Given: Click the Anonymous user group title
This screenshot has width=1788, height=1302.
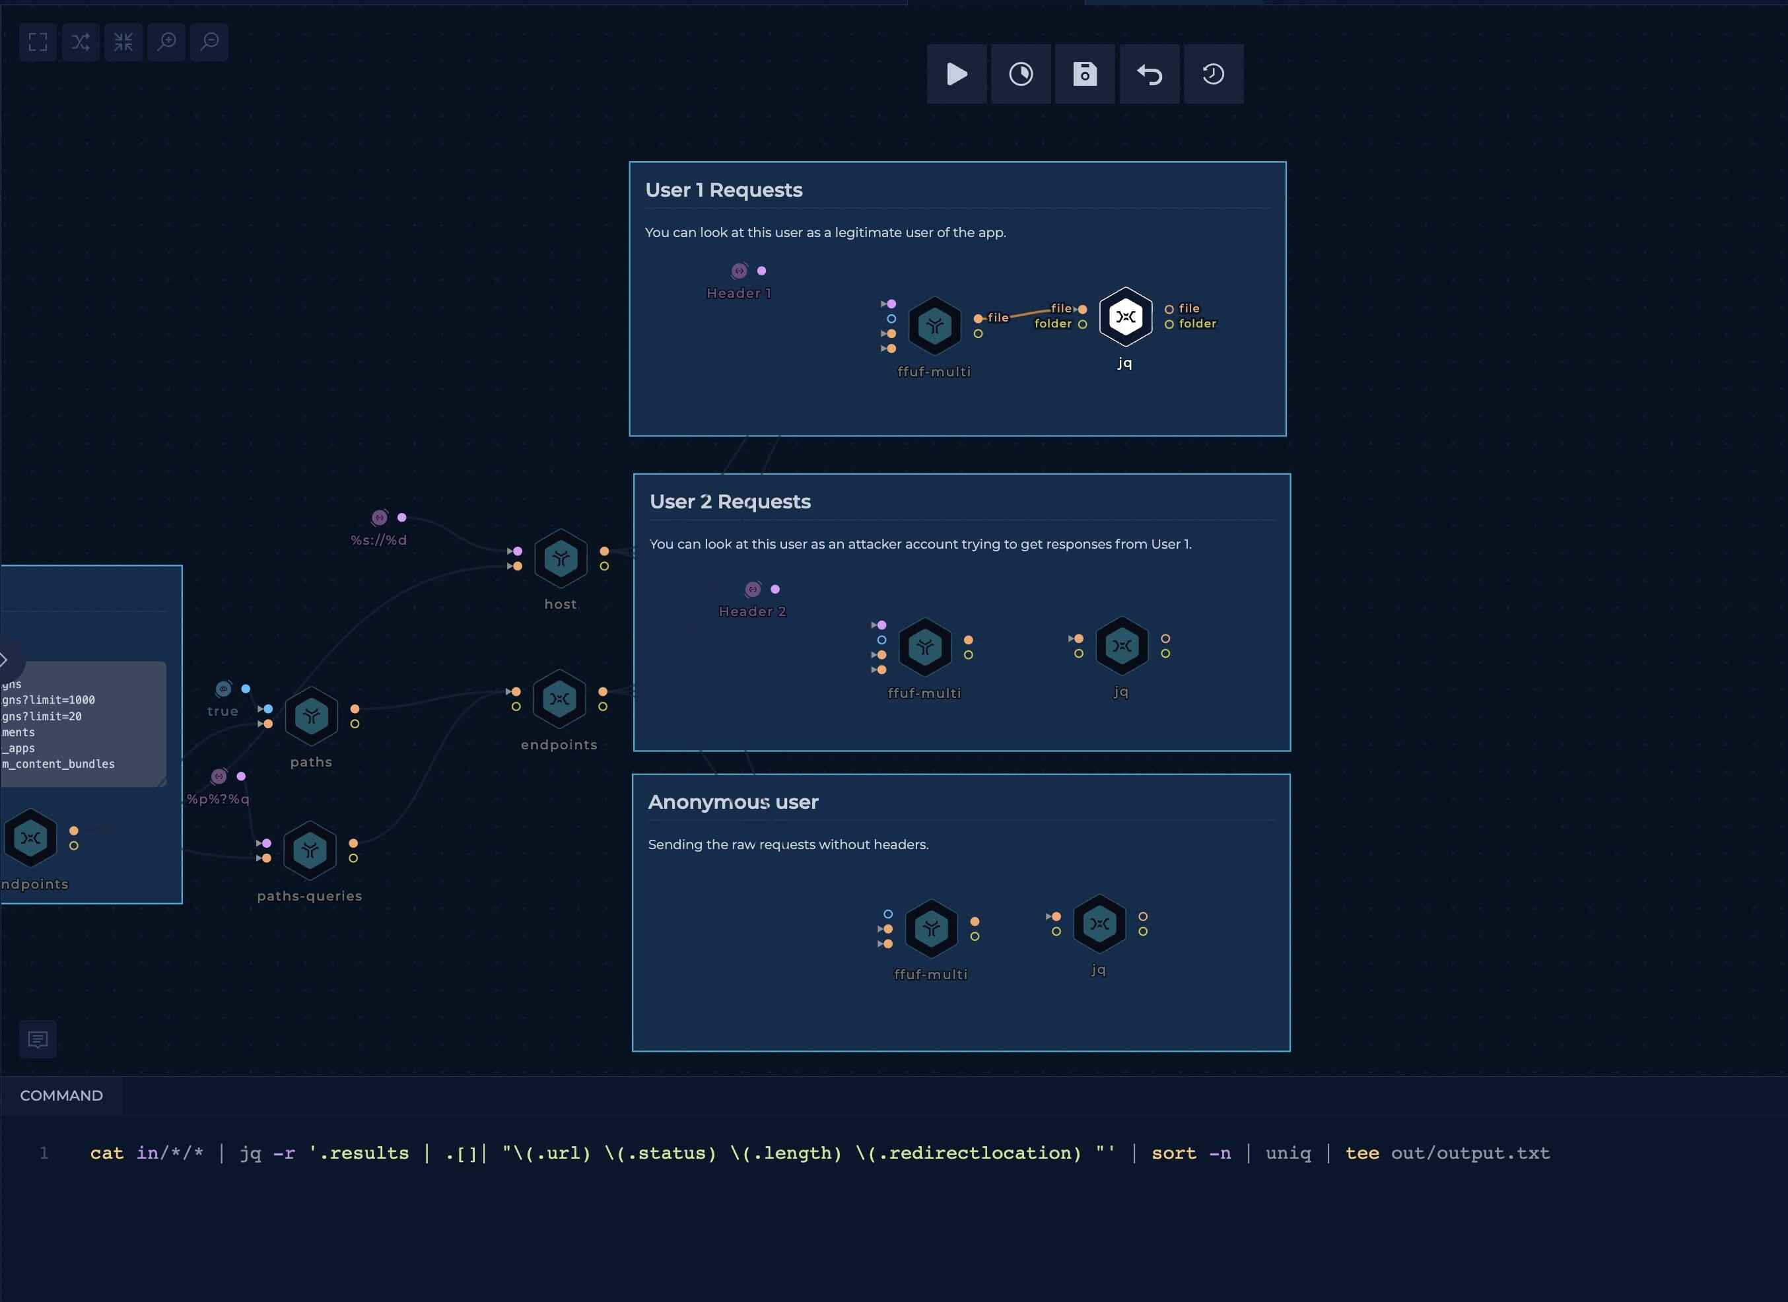Looking at the screenshot, I should pyautogui.click(x=733, y=802).
